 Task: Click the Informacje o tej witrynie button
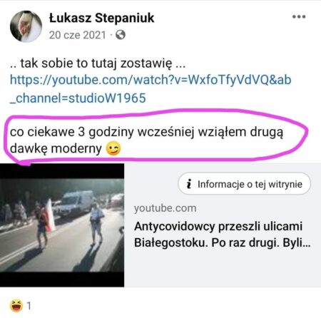coord(244,184)
